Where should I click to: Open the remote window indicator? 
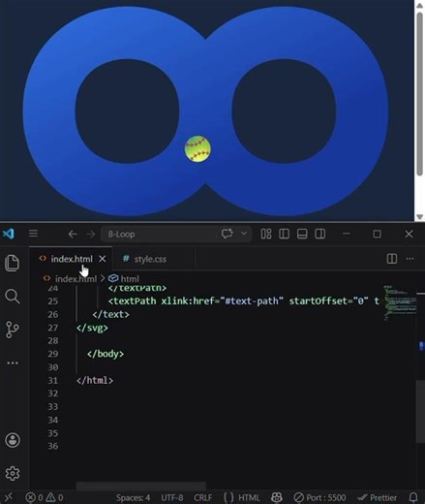point(9,497)
